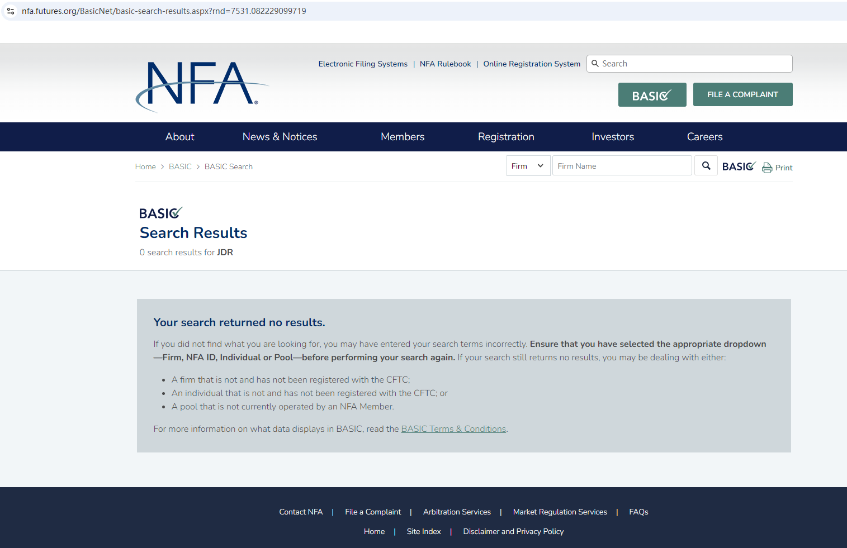Open the Members menu
The width and height of the screenshot is (847, 548).
tap(402, 137)
